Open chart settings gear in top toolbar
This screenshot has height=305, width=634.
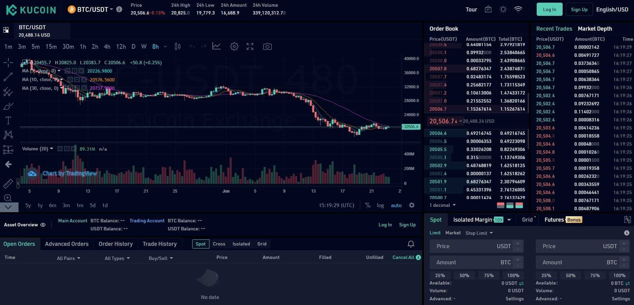click(234, 46)
